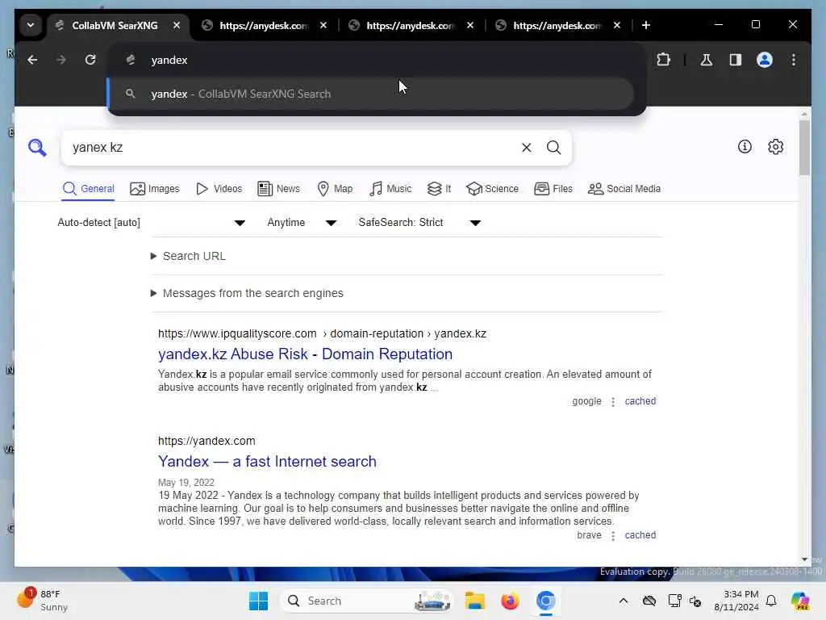This screenshot has width=826, height=620.
Task: Select the Music search category
Action: pos(390,189)
